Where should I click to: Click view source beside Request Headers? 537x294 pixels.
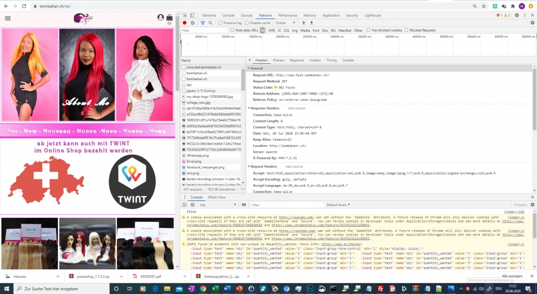coord(294,167)
